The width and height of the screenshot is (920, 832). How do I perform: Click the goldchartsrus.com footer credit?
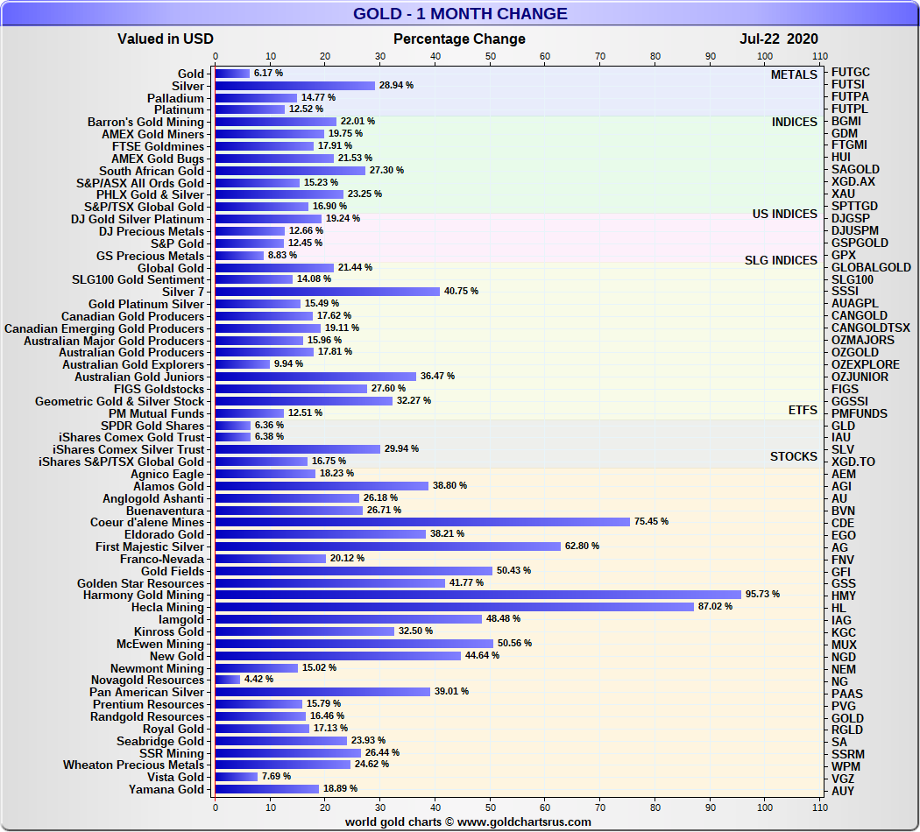click(468, 821)
